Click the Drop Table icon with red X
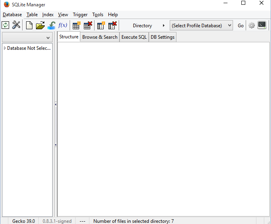 [x=88, y=25]
